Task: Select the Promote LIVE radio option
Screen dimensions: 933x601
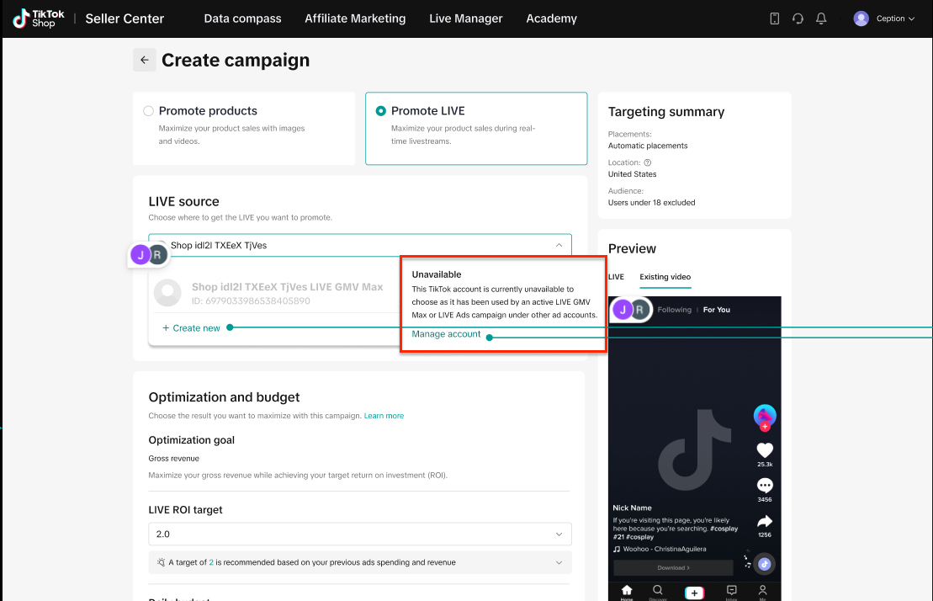Action: pos(381,111)
